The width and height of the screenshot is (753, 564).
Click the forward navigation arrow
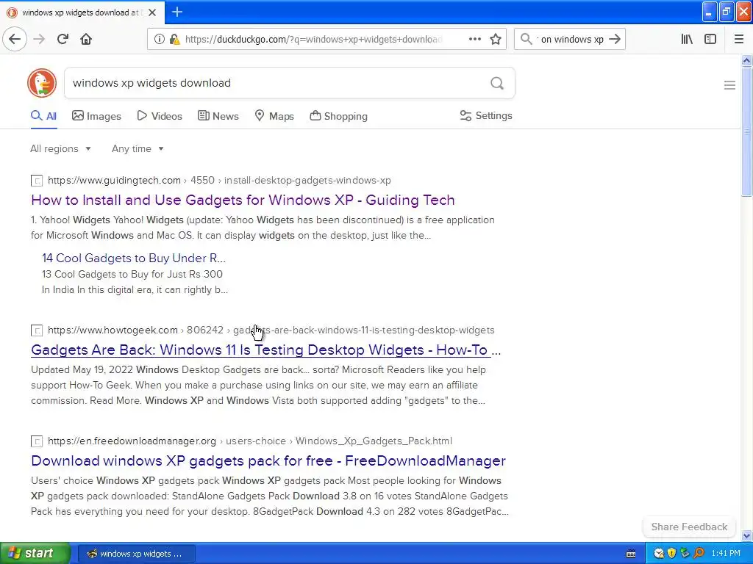(39, 40)
